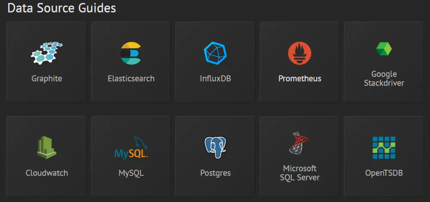Open the Graphite guide link text
The image size is (430, 202).
(46, 79)
